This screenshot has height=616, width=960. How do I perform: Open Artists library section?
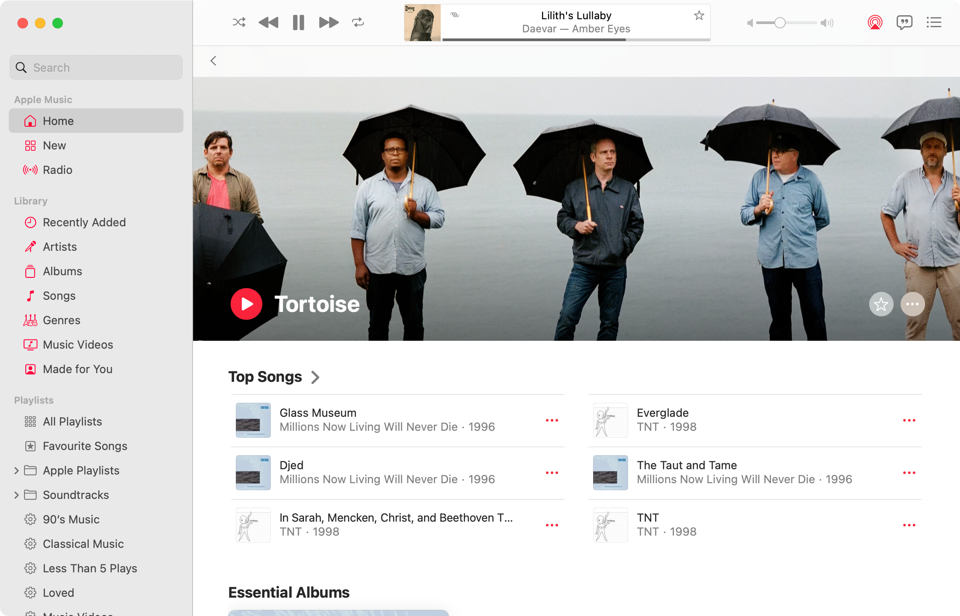tap(96, 246)
